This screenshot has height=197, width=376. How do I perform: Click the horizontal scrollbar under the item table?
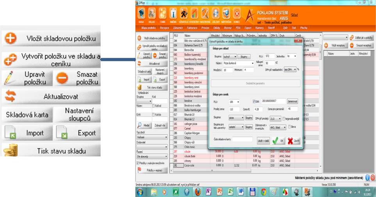pos(212,170)
